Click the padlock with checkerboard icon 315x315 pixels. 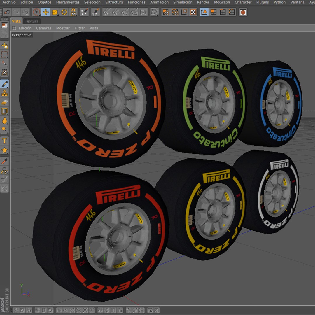tap(73, 12)
